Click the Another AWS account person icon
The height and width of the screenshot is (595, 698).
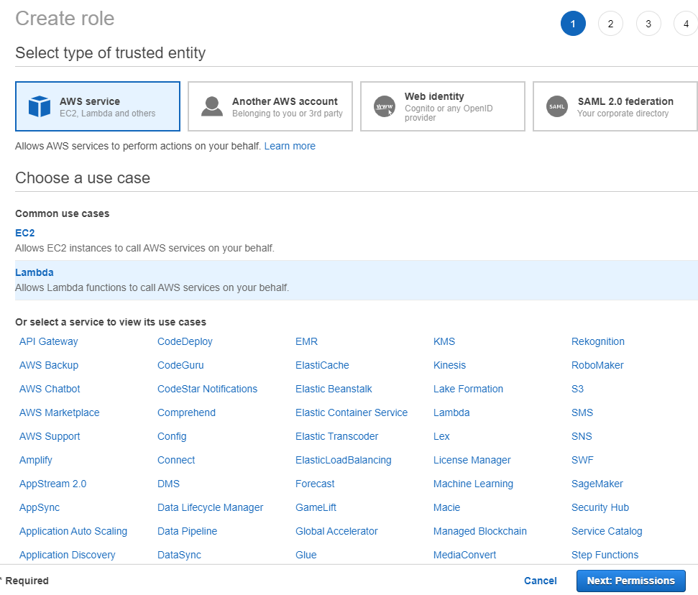(212, 106)
